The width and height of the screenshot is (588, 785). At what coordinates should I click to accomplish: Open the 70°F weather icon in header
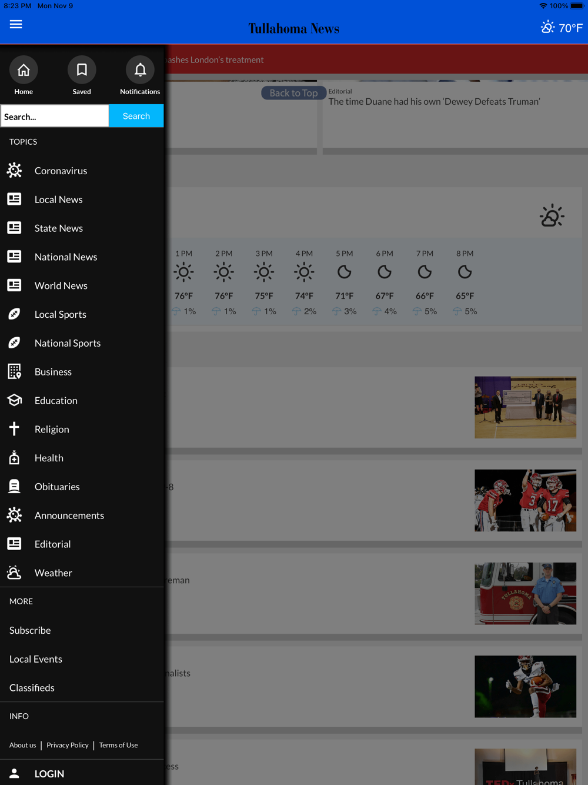(547, 27)
